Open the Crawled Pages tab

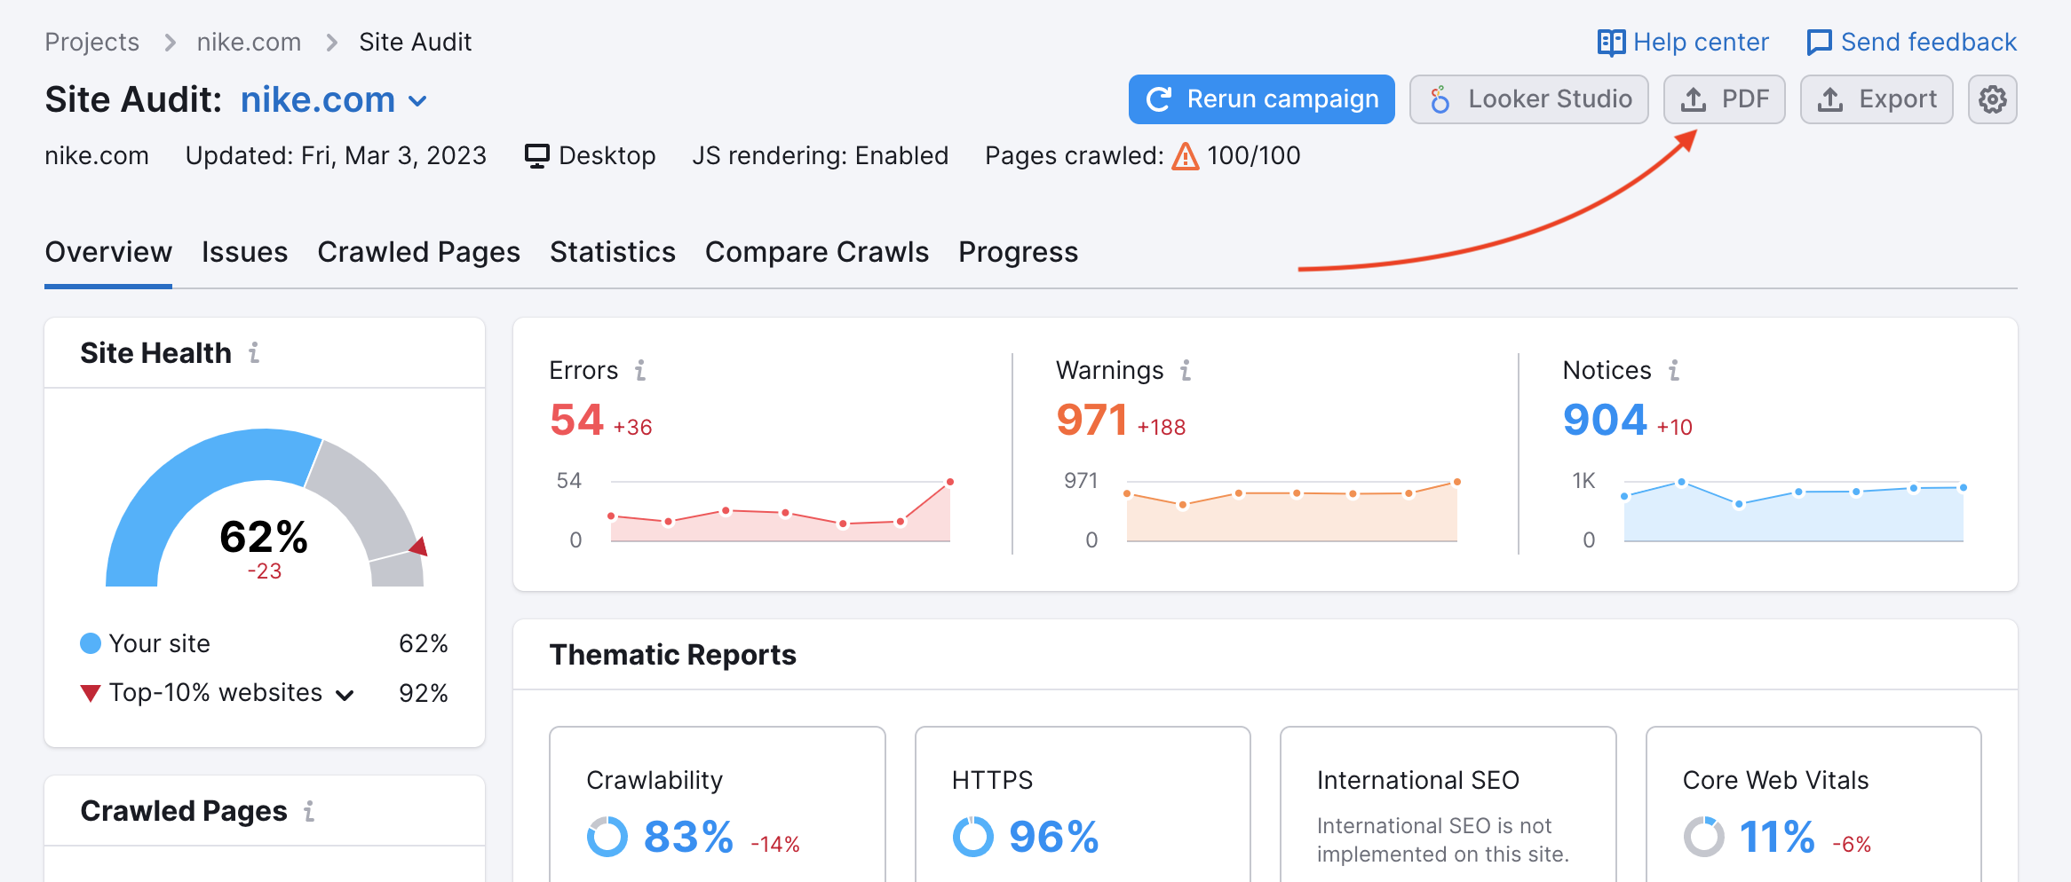[x=419, y=252]
